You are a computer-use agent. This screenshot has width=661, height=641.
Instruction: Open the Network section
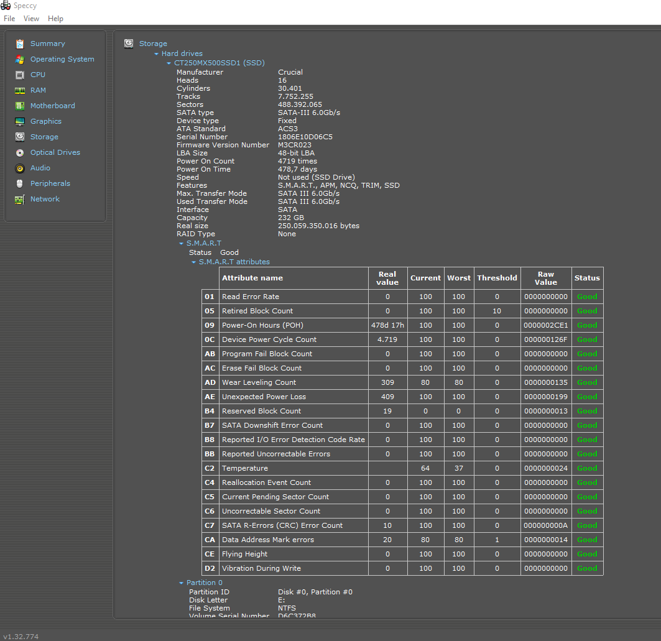pos(45,199)
